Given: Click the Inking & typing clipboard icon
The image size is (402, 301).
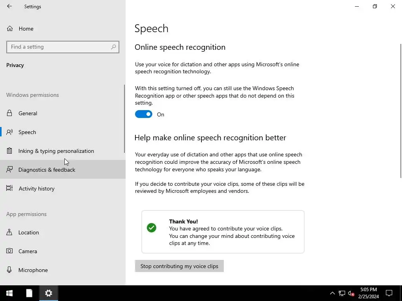Looking at the screenshot, I should pyautogui.click(x=9, y=151).
